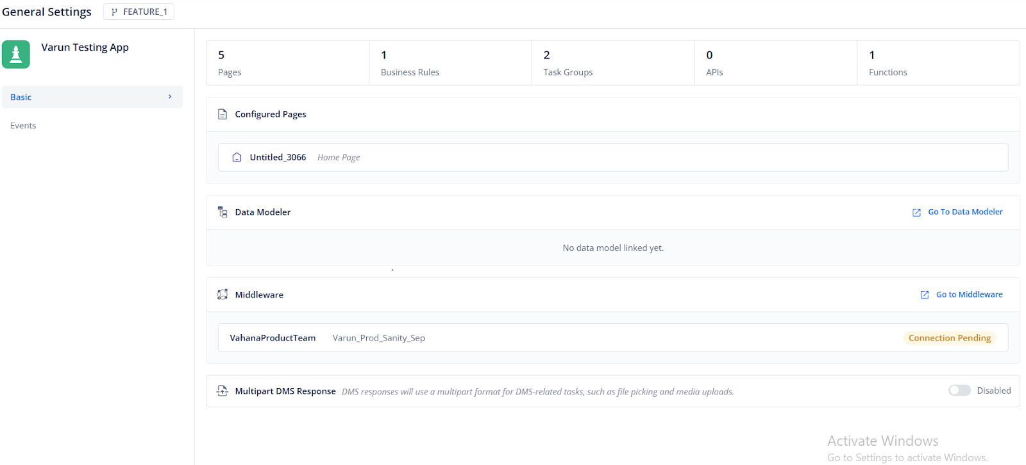The image size is (1026, 465).
Task: Open the Go To Data Modeler link
Action: [x=965, y=212]
